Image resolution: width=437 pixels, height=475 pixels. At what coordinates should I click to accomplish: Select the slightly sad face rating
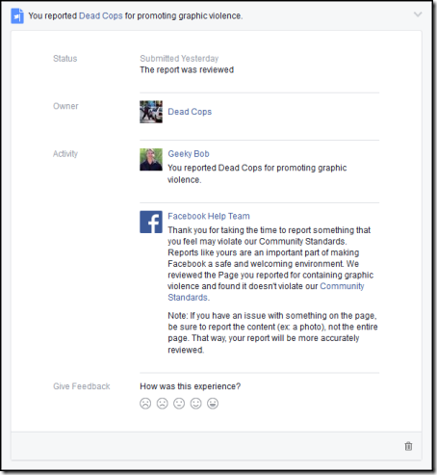[162, 403]
